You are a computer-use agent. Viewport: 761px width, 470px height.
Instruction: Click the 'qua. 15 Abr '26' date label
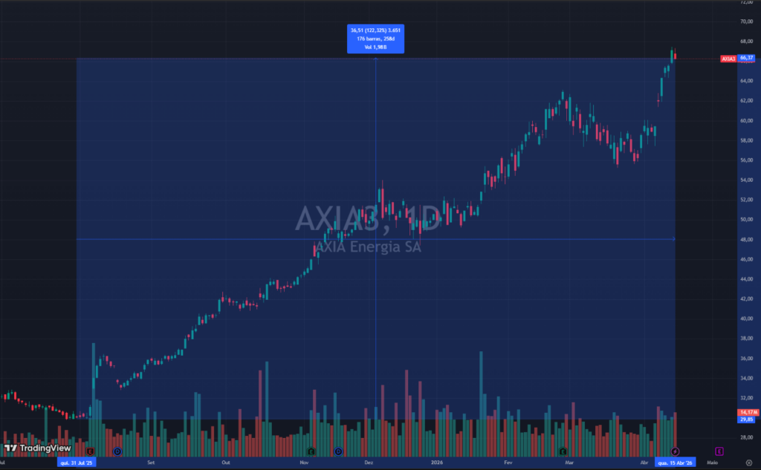click(675, 462)
